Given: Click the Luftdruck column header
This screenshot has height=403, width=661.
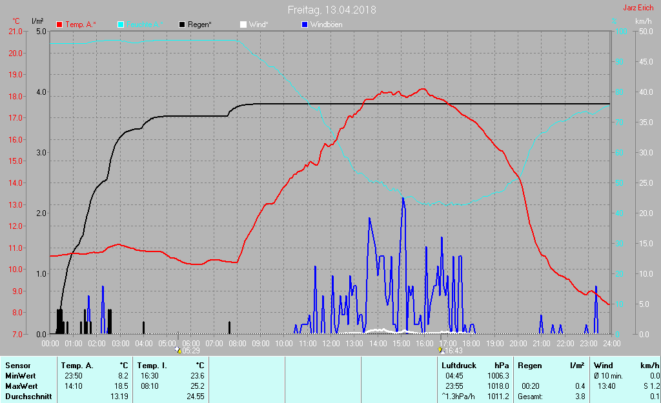Looking at the screenshot, I should pos(458,366).
